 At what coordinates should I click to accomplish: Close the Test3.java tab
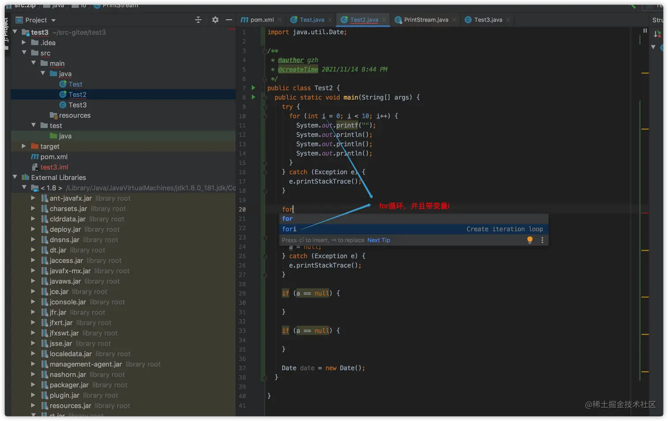(x=508, y=20)
